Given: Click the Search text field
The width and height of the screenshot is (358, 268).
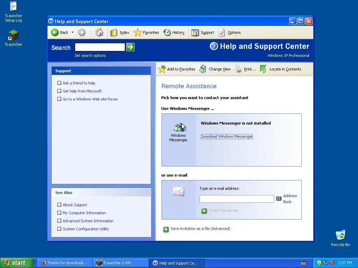Looking at the screenshot, I should click(x=100, y=47).
